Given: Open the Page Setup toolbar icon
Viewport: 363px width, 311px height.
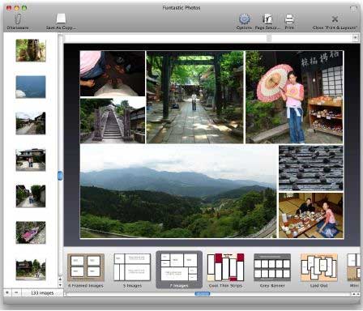Looking at the screenshot, I should pyautogui.click(x=267, y=19).
